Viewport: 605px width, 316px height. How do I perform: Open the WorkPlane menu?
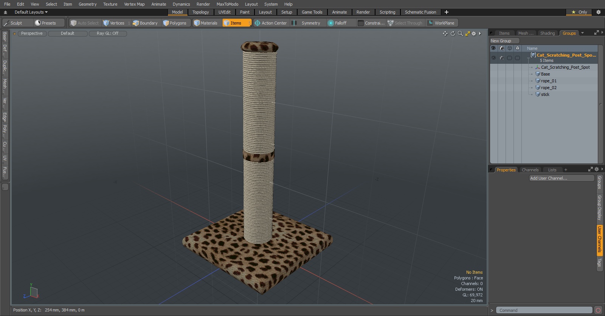point(441,23)
